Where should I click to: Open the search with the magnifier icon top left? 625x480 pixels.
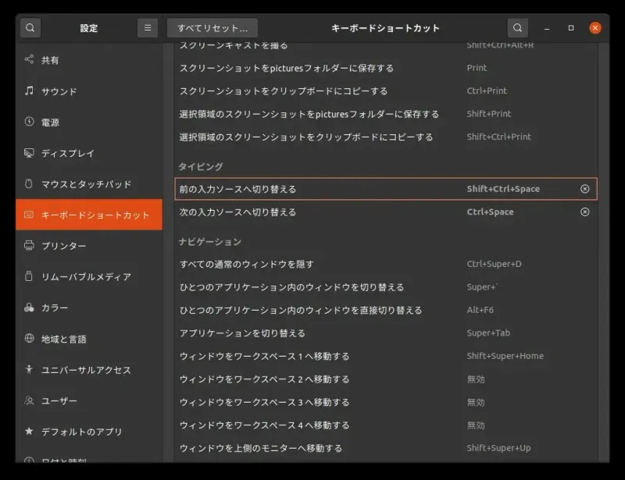pyautogui.click(x=30, y=27)
